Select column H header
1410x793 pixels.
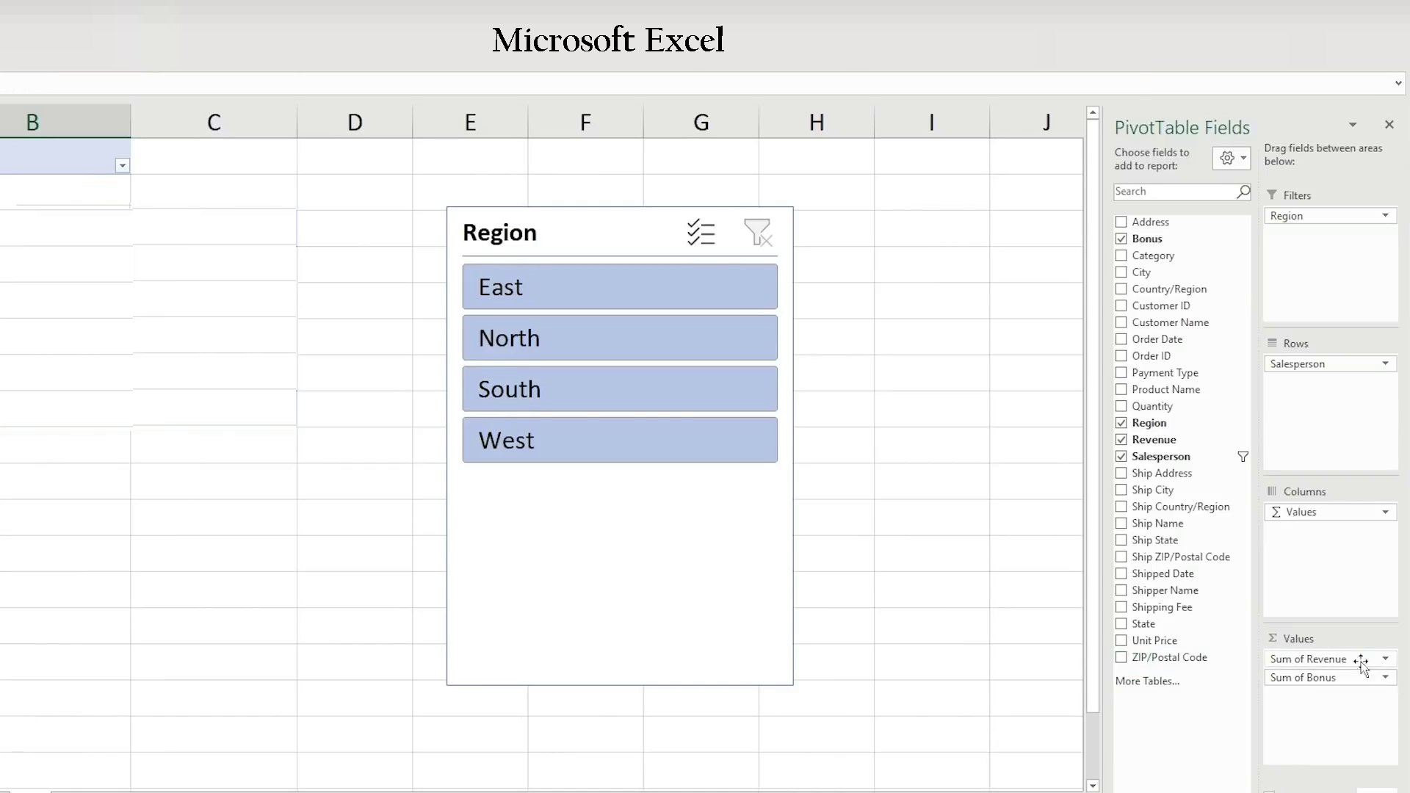click(x=817, y=122)
